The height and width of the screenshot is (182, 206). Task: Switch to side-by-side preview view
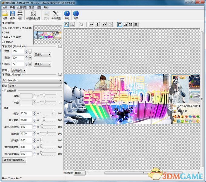131,25
